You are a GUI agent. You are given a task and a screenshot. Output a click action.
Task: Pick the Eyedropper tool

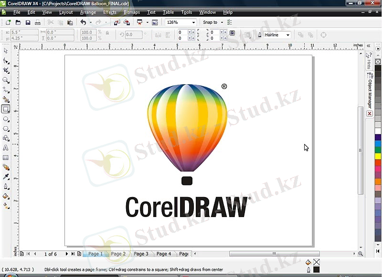pos(6,177)
